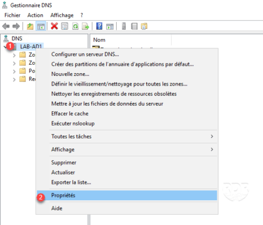Click the Forward arrow toolbar icon
263x225 pixels.
point(16,26)
